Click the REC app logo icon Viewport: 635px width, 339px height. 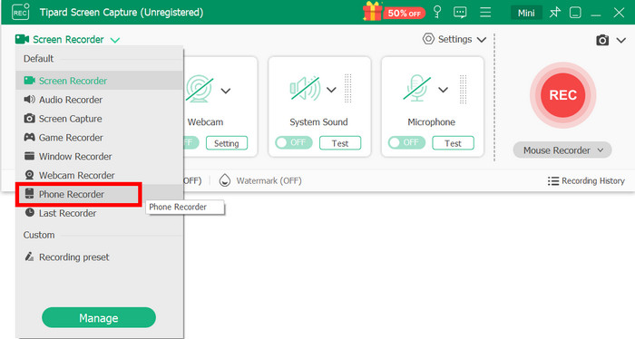point(21,12)
